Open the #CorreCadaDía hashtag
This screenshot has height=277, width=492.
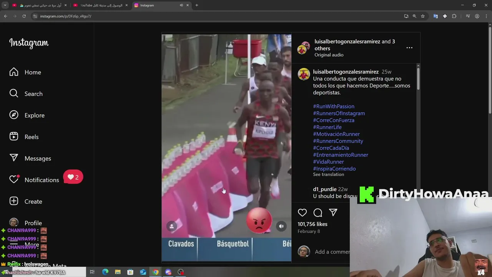click(x=331, y=148)
